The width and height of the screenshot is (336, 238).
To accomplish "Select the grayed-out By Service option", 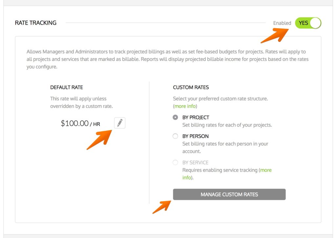I will [x=175, y=162].
